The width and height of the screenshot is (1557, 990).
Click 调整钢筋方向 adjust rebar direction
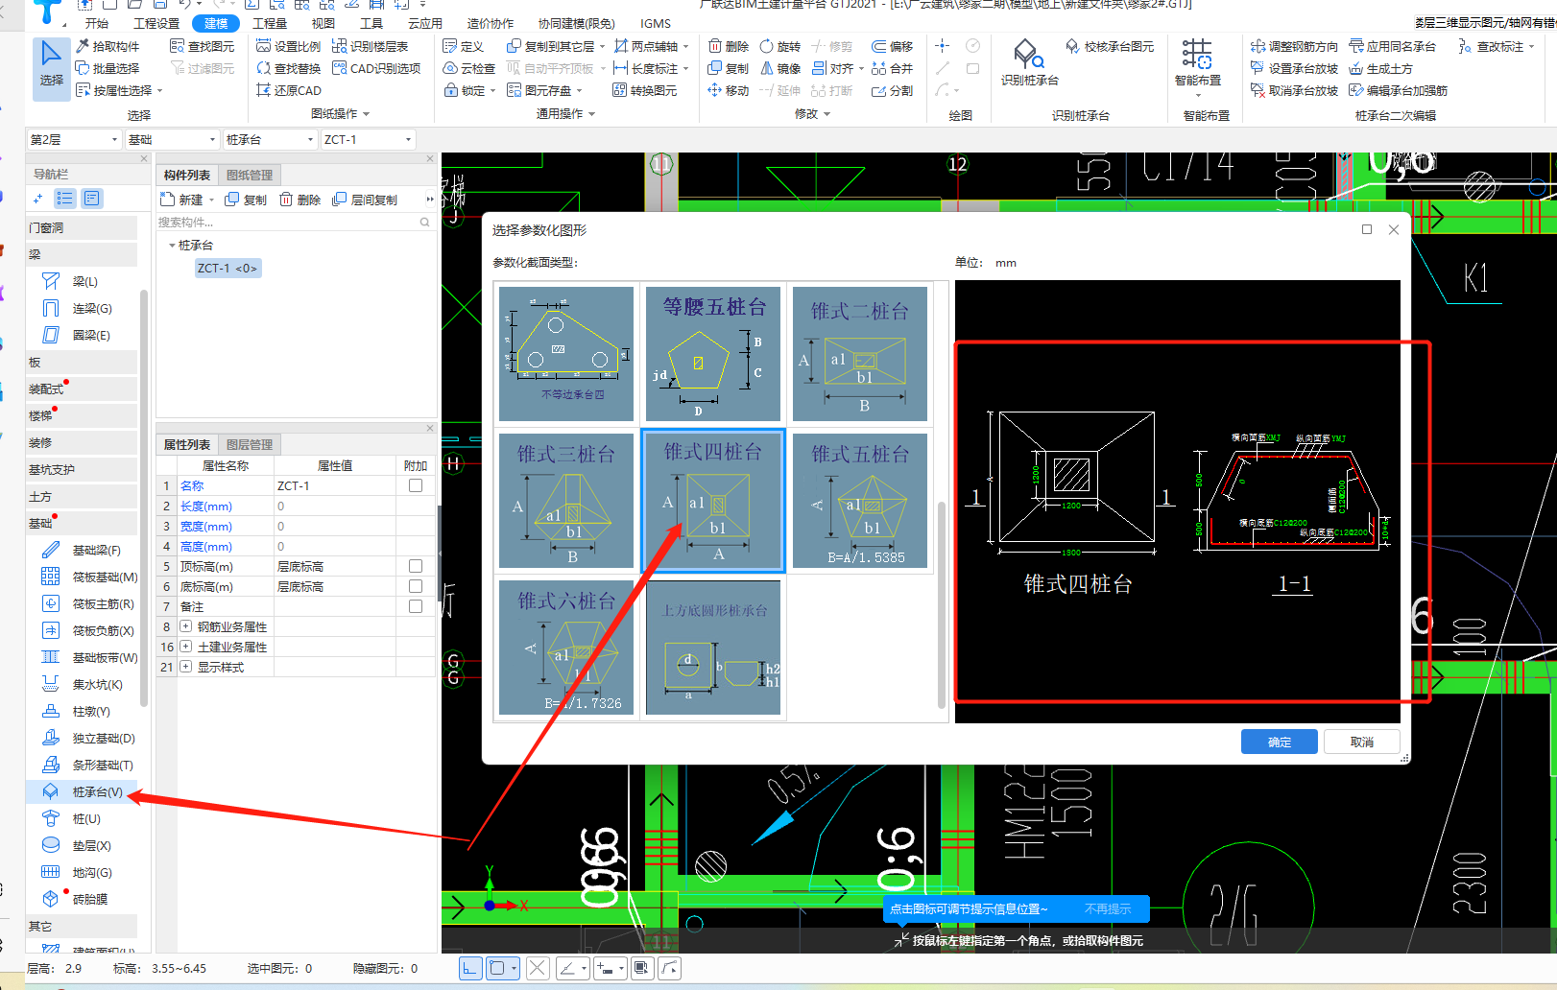click(x=1294, y=46)
